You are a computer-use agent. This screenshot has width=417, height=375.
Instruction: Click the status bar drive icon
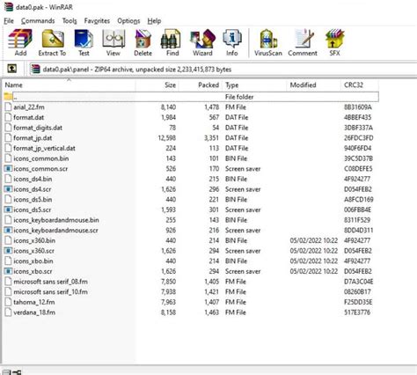[7, 372]
